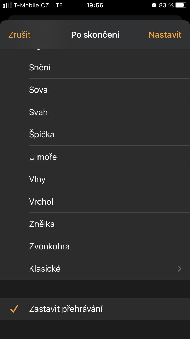Tap Zrušit to cancel
The image size is (190, 339).
point(20,35)
